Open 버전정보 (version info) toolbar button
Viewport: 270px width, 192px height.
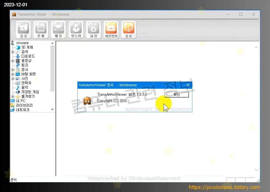click(111, 30)
